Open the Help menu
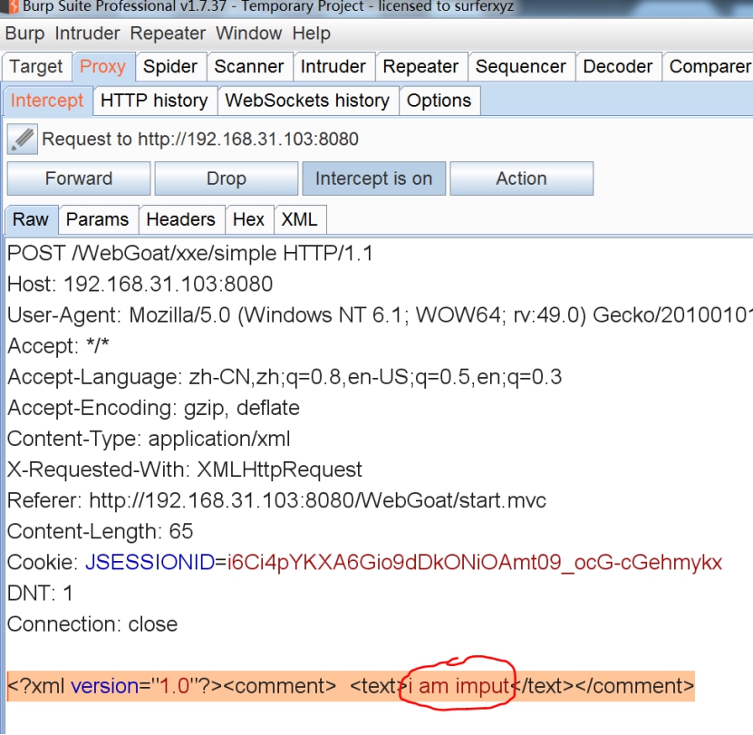The image size is (753, 735). 311,34
